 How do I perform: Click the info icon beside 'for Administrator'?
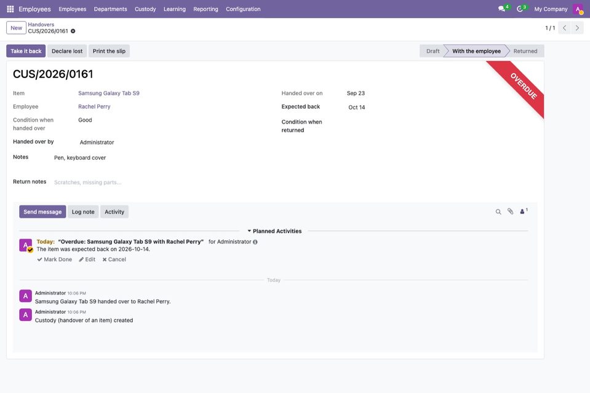pos(255,242)
